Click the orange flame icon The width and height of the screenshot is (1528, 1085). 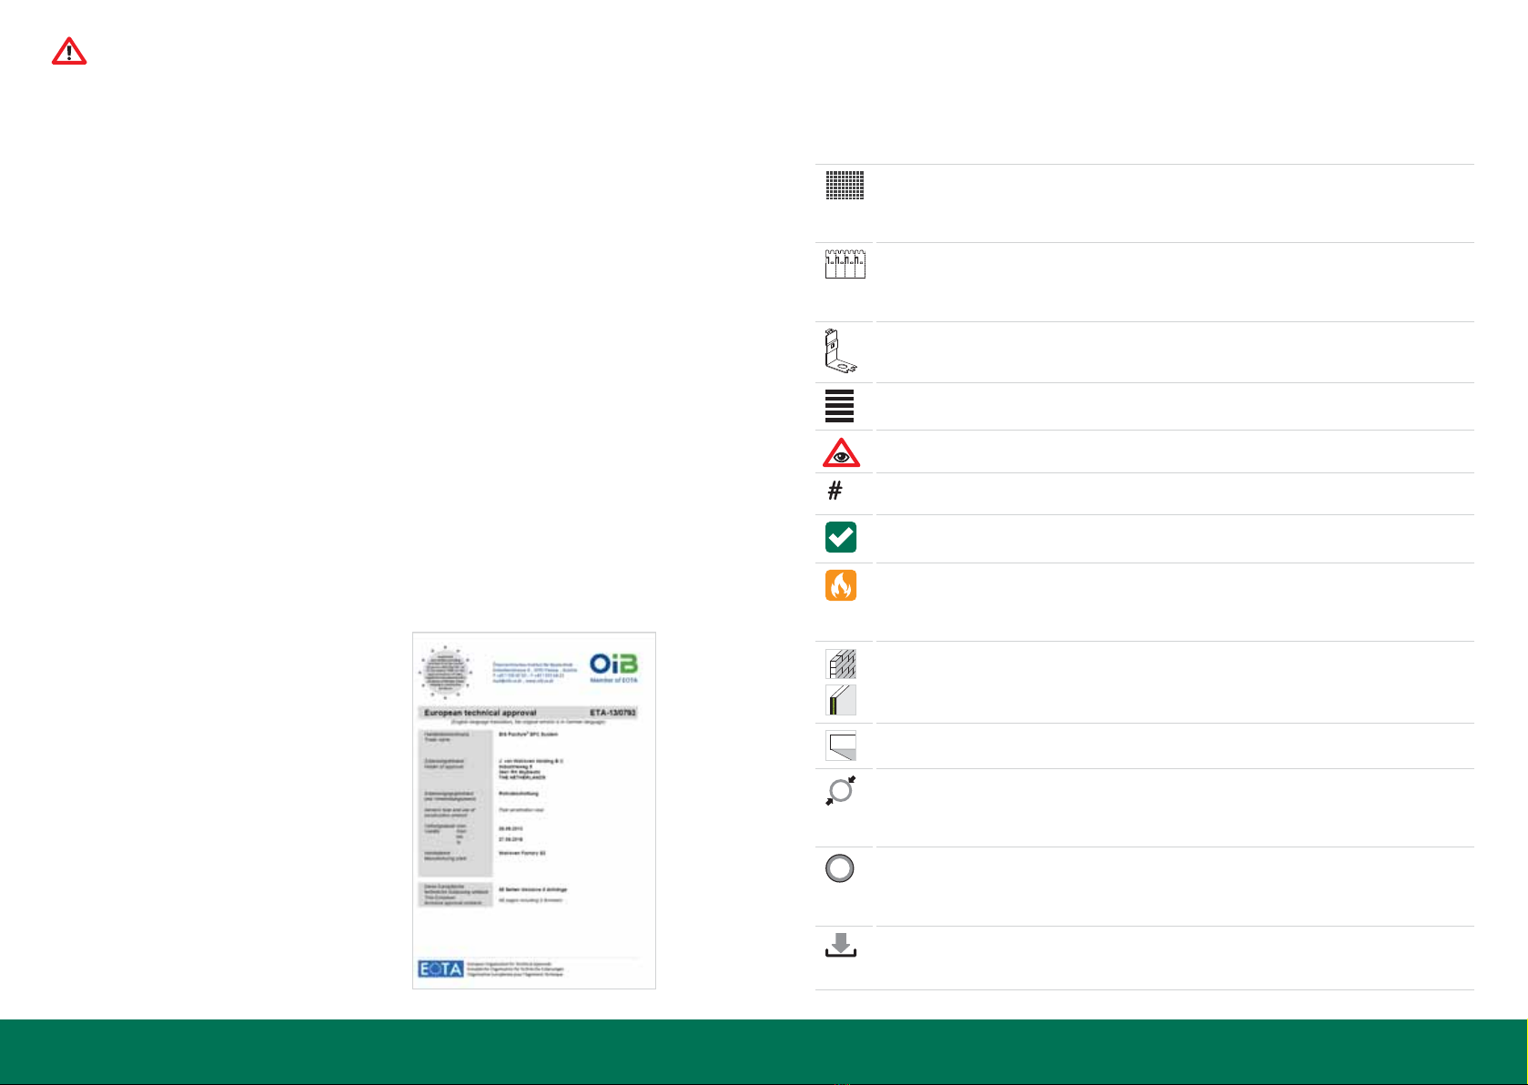841,585
